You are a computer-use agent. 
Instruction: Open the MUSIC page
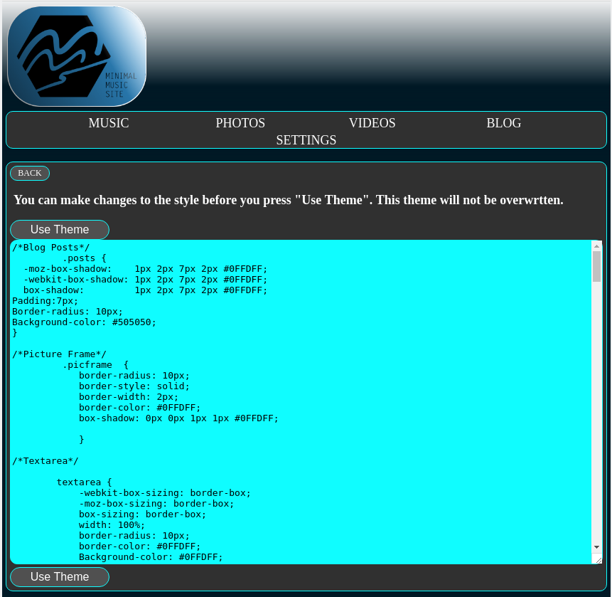coord(109,123)
